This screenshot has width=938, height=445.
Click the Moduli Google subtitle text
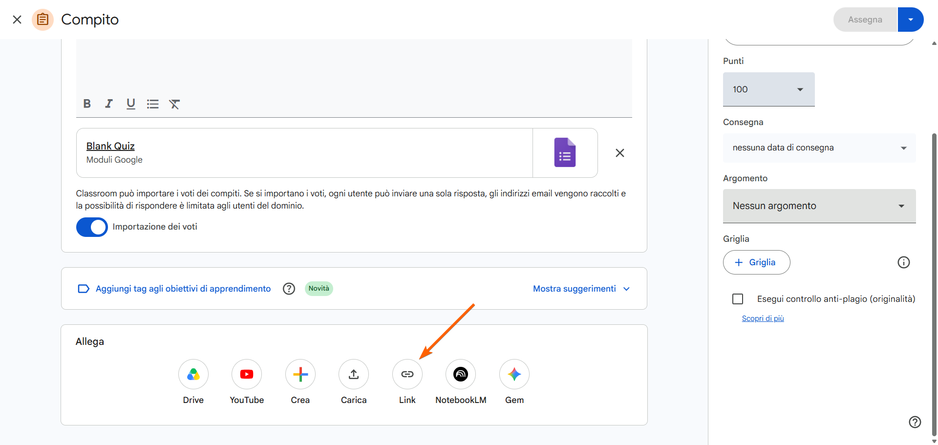[114, 160]
